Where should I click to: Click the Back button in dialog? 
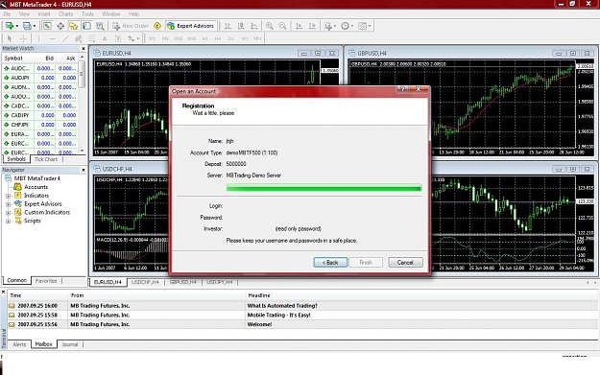(330, 262)
